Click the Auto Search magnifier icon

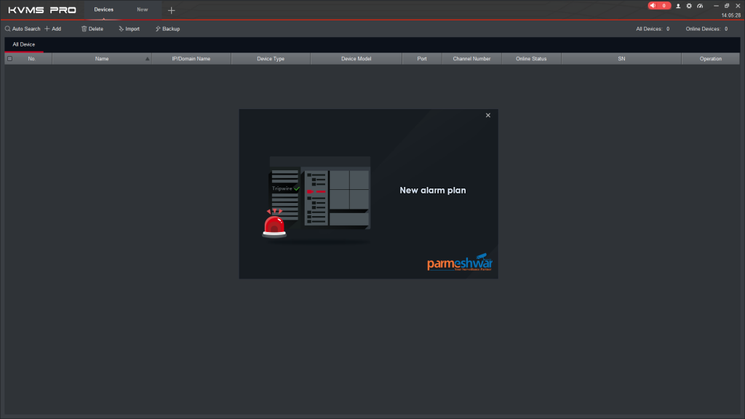(x=7, y=29)
